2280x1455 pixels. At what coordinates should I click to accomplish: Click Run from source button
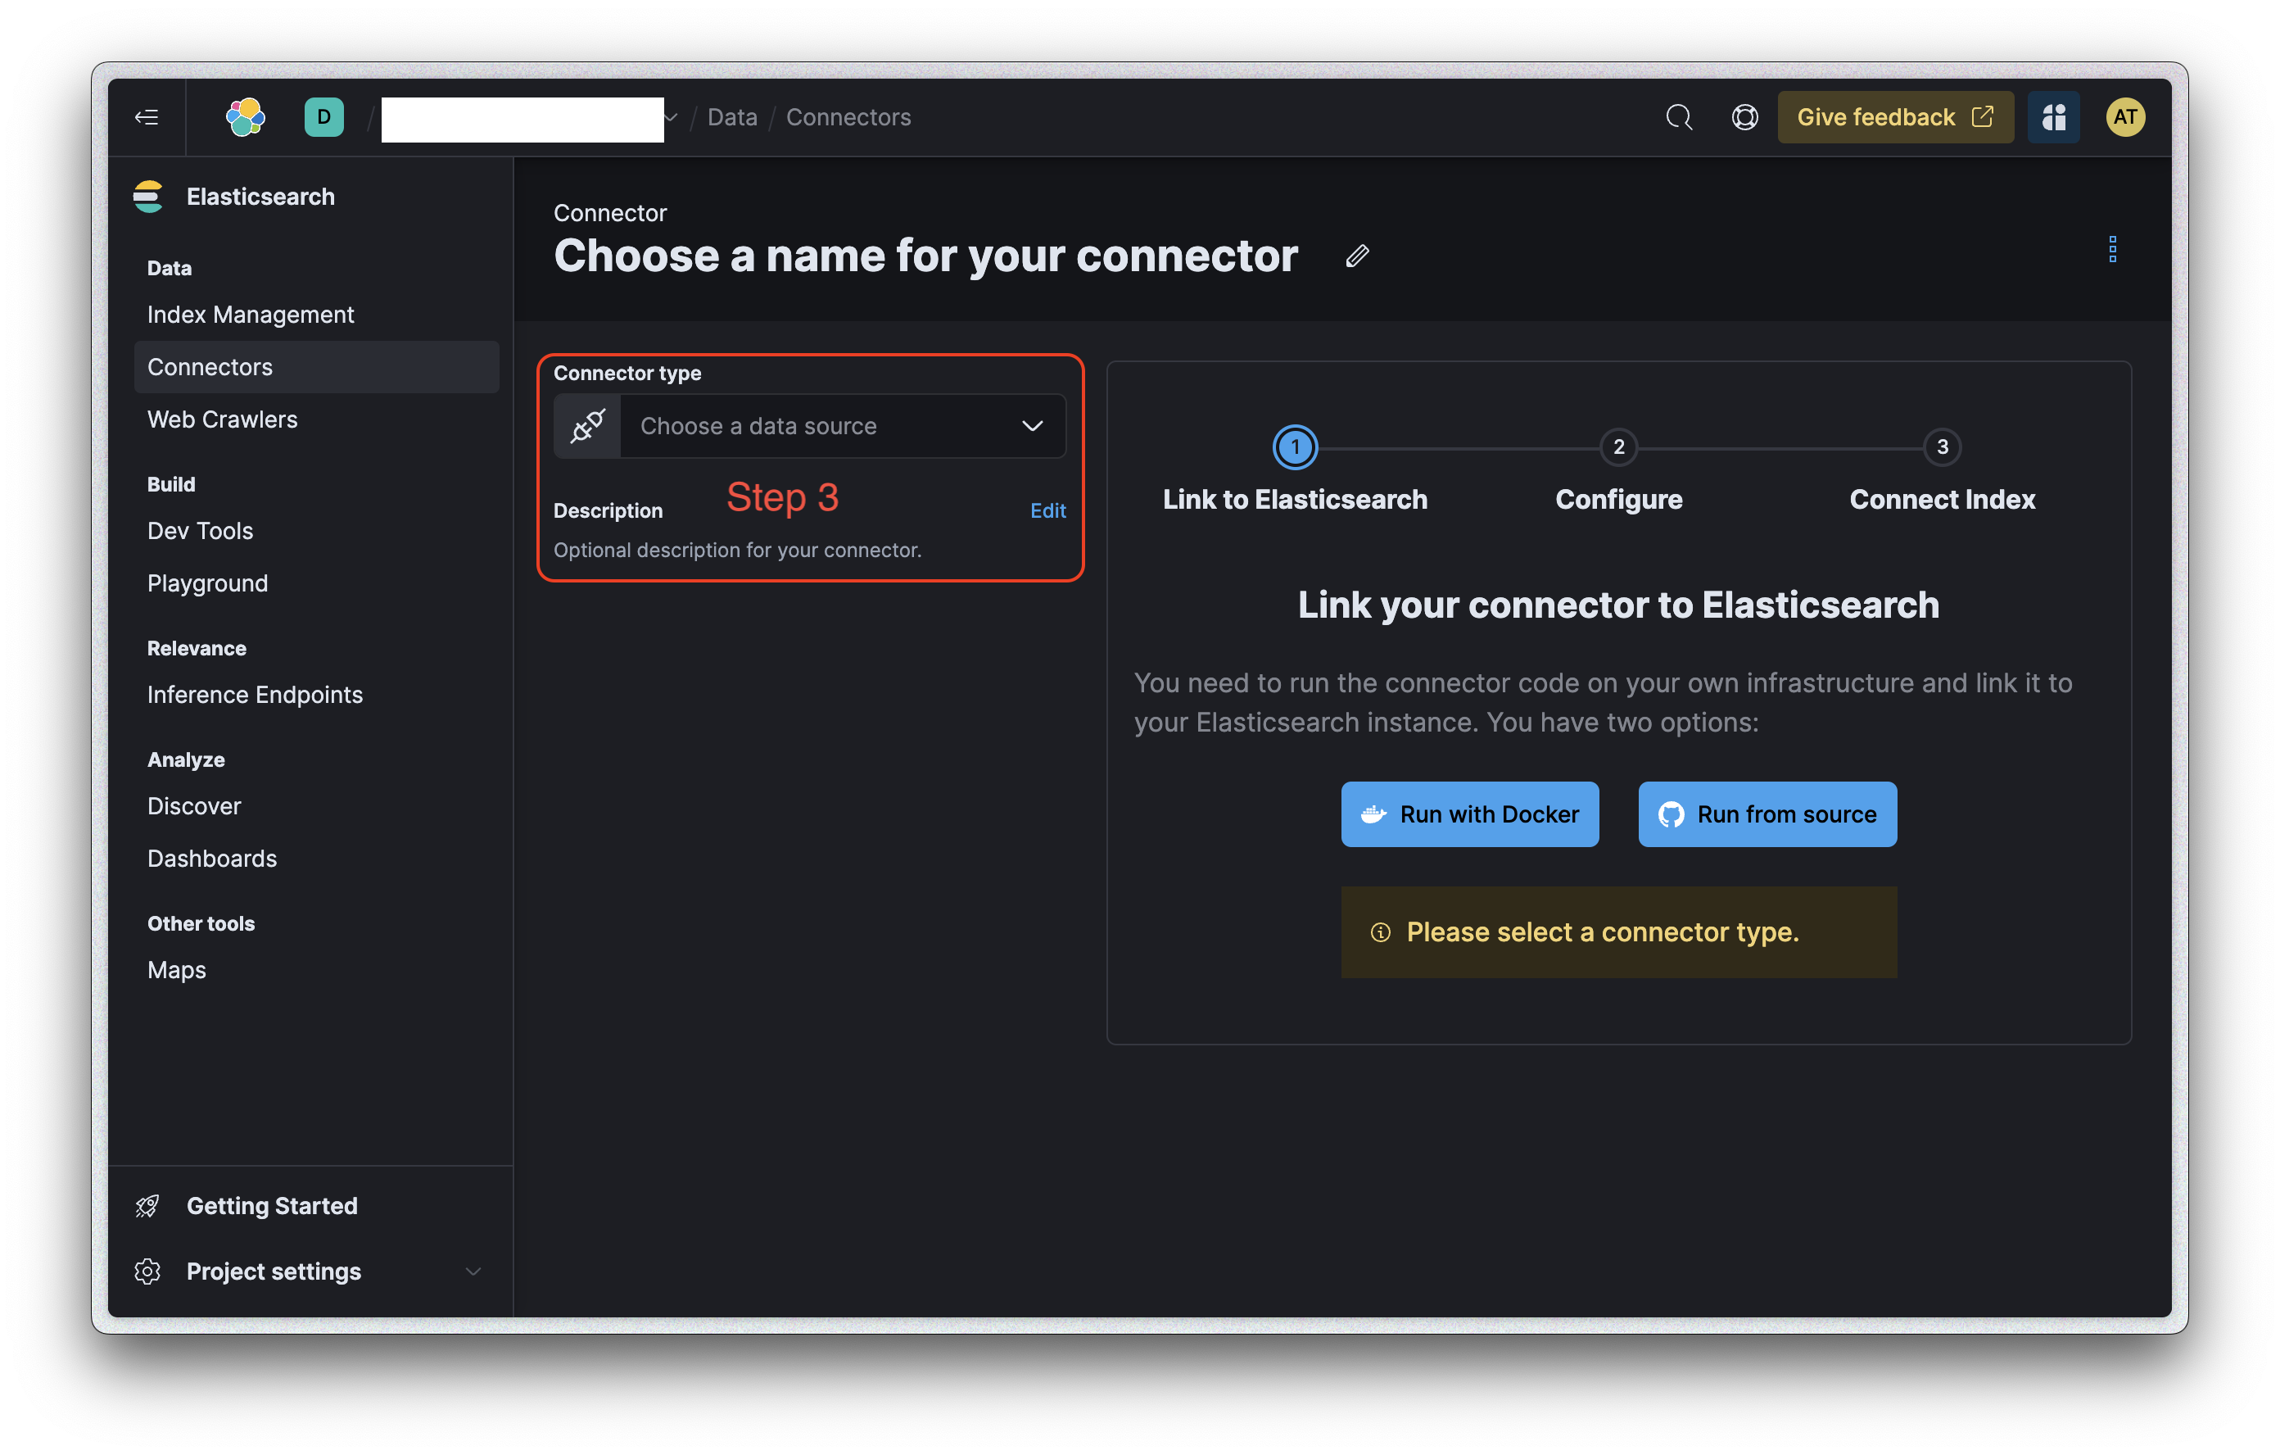1768,814
